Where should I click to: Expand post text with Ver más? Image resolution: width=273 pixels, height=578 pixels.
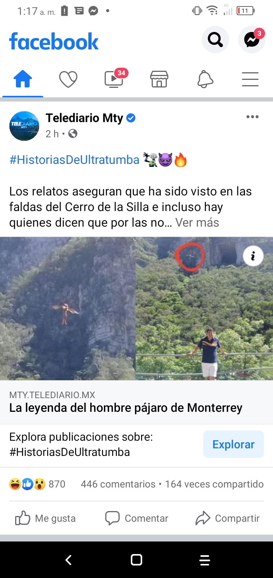(197, 222)
